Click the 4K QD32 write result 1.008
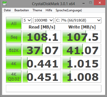 coord(82,76)
